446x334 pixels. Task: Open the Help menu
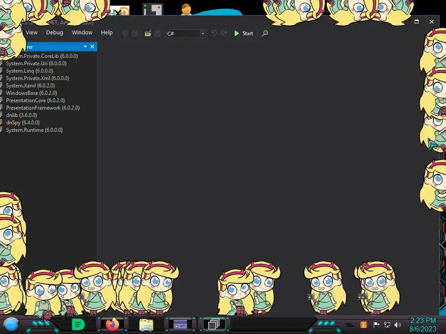107,33
